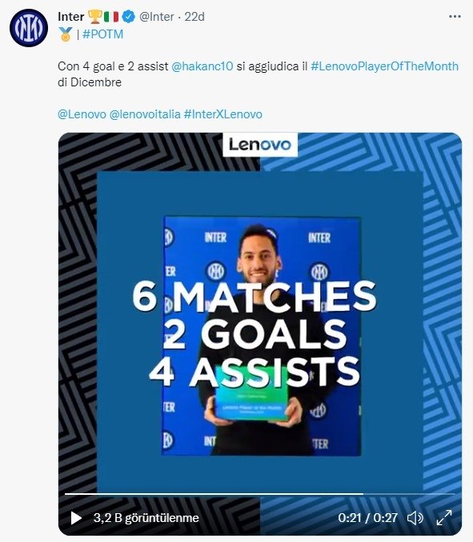Viewport: 473px width, 542px height.
Task: Open the #InterXLenovo hashtag
Action: click(222, 114)
